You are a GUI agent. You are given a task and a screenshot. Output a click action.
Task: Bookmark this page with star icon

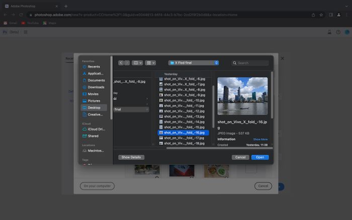[321, 15]
